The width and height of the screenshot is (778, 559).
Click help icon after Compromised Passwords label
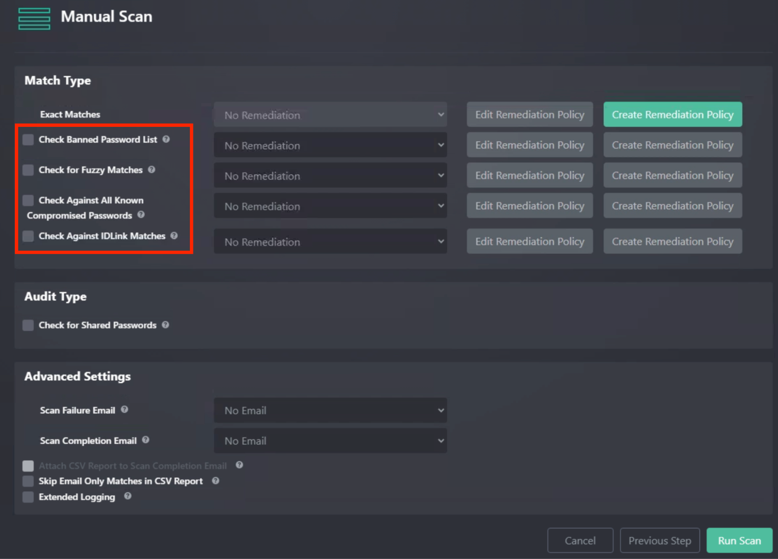coord(141,214)
